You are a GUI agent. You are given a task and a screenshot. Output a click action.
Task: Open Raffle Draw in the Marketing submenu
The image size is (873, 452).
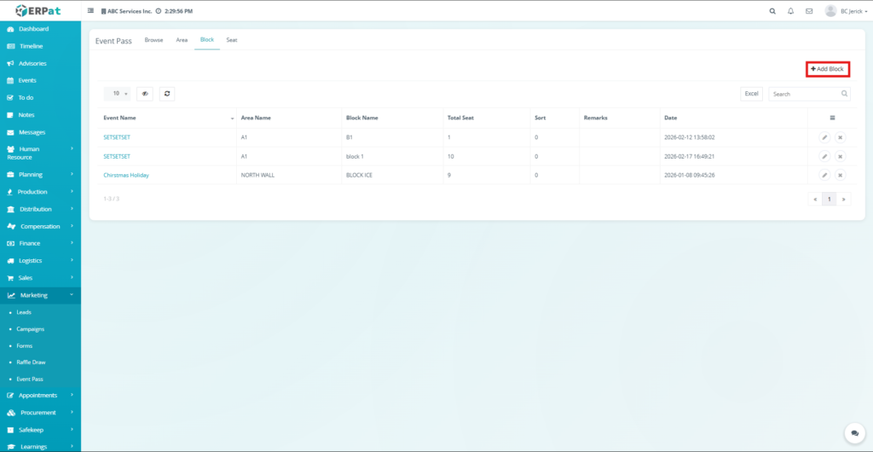point(32,362)
